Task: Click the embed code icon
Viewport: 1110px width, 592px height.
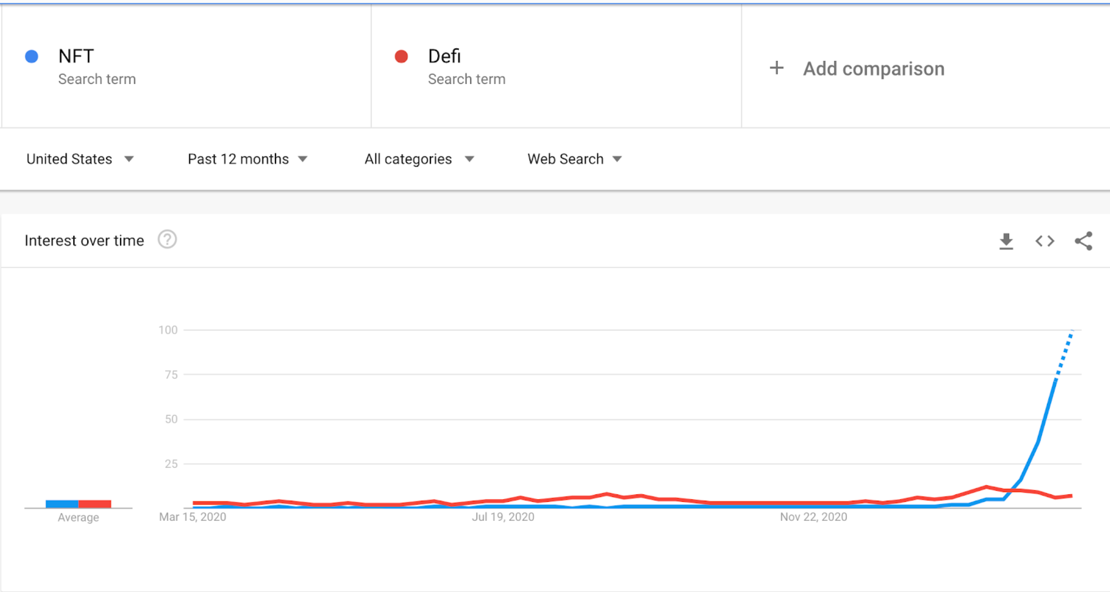Action: click(x=1045, y=241)
